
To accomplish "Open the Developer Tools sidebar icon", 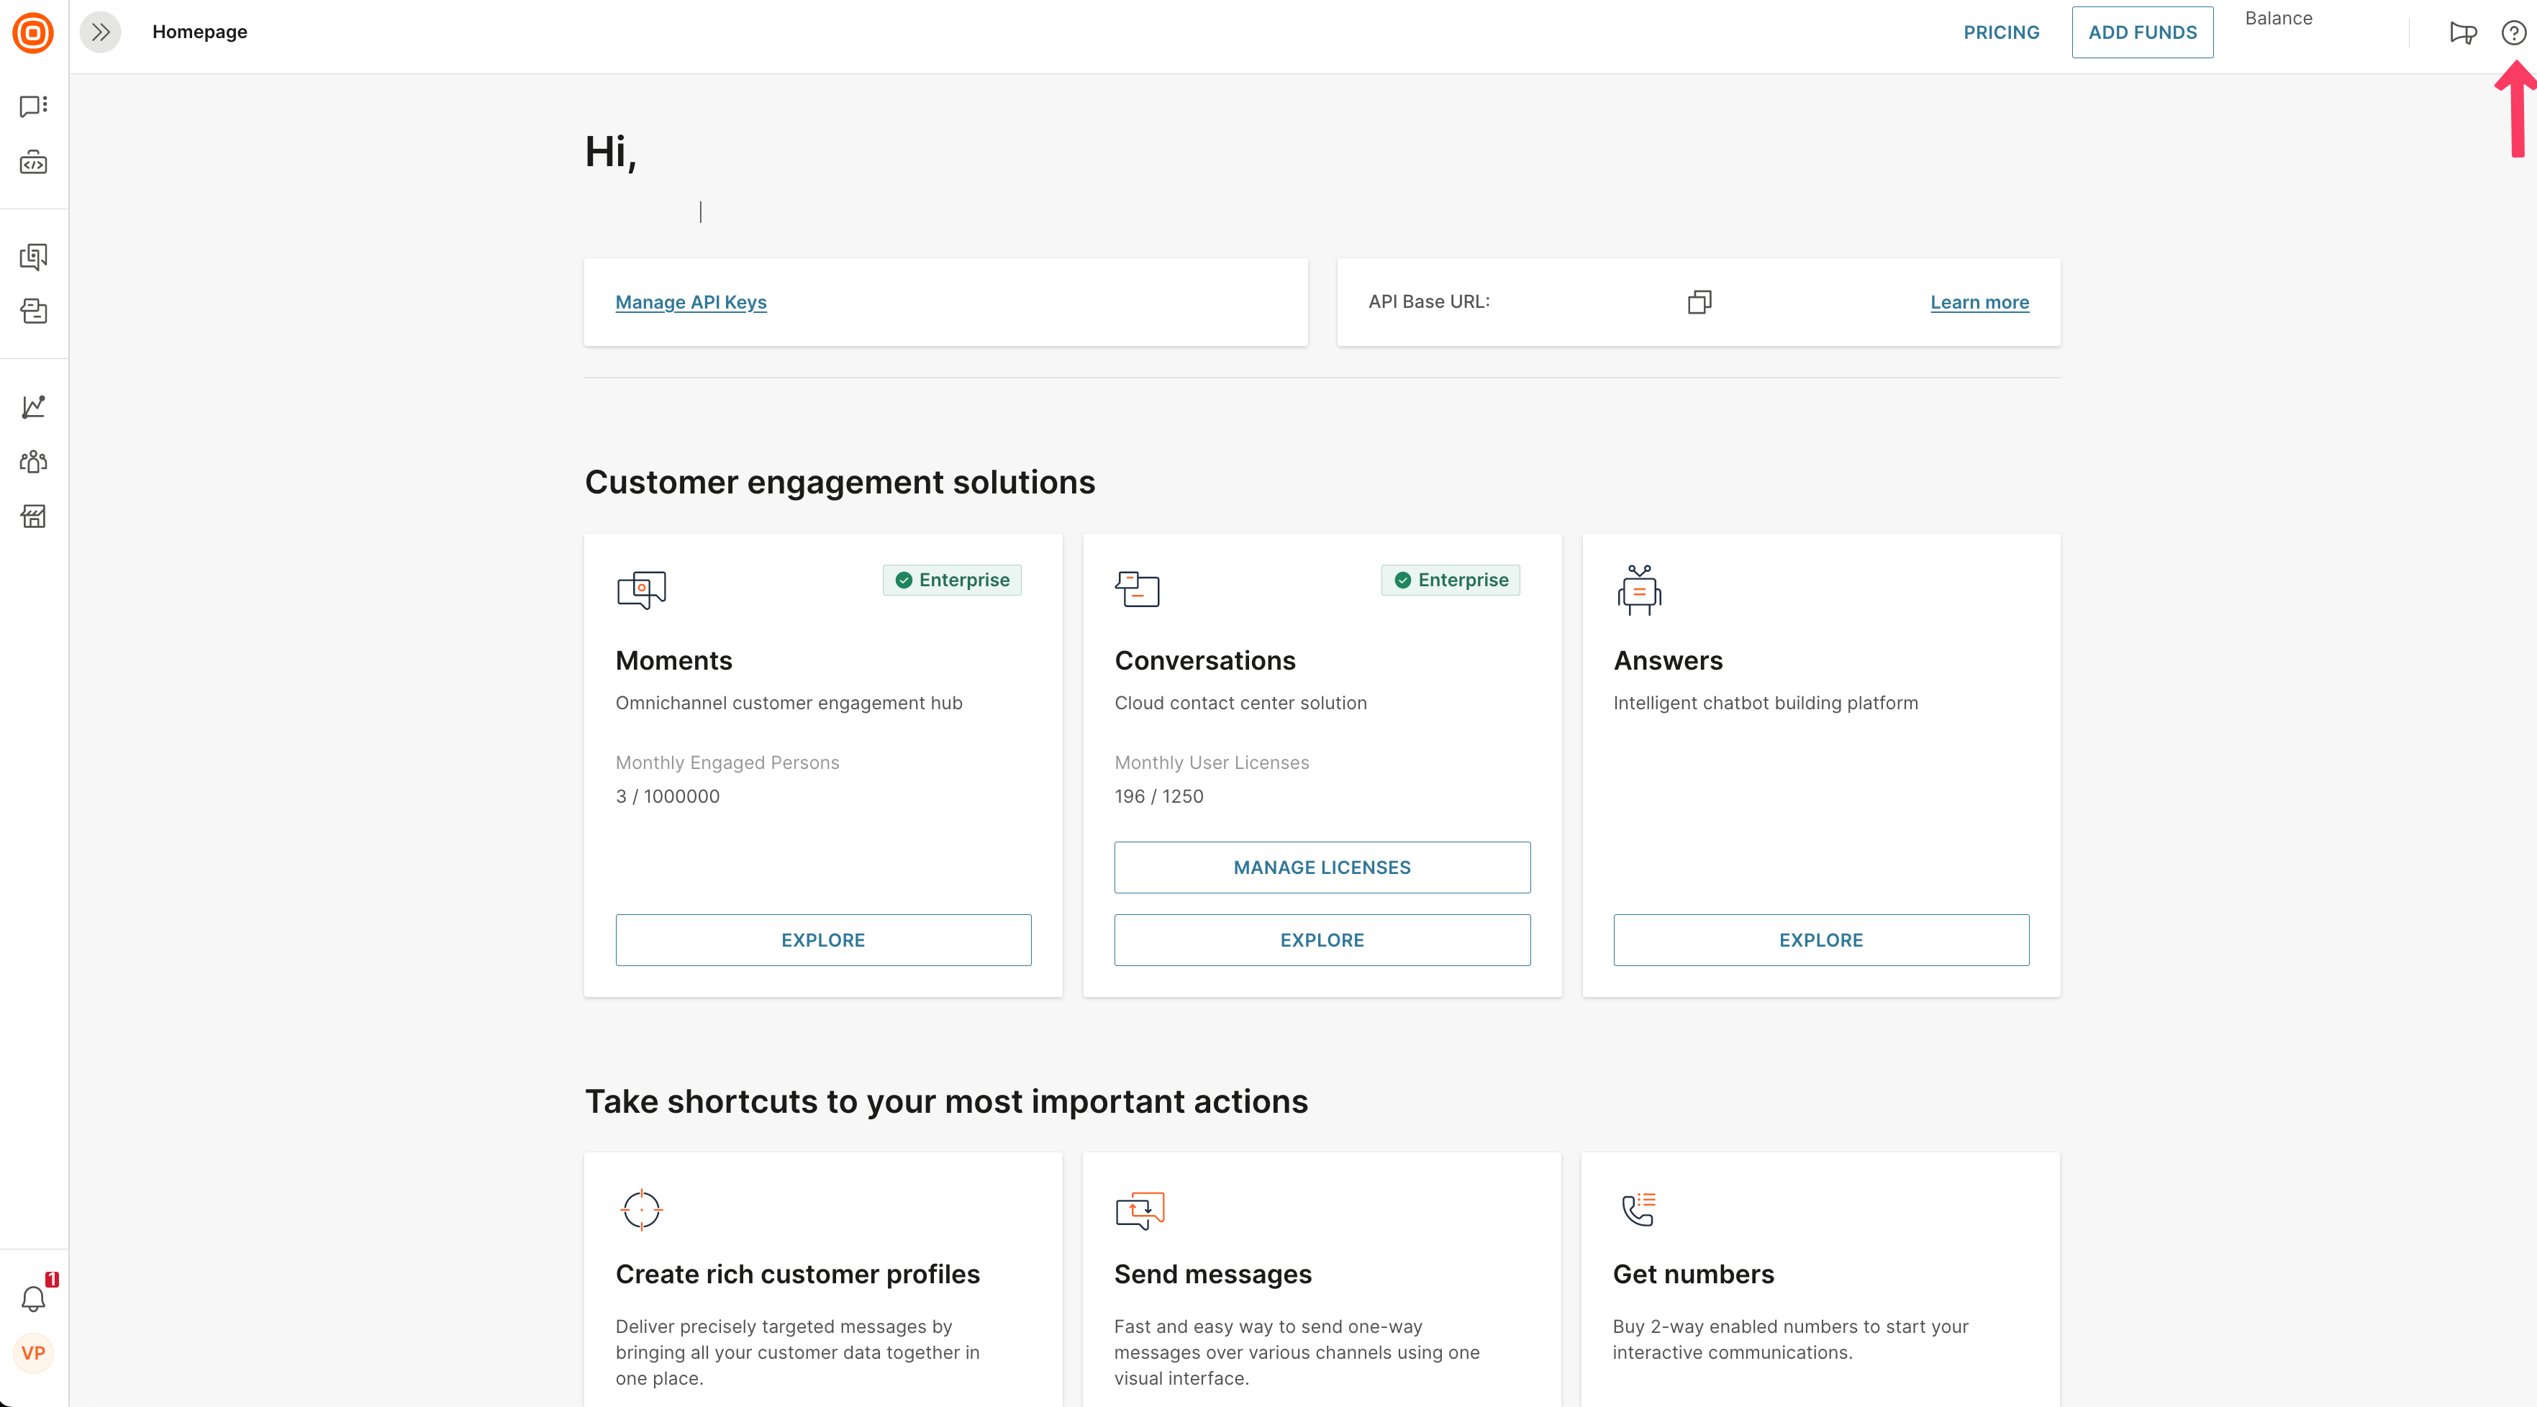I will pyautogui.click(x=34, y=163).
